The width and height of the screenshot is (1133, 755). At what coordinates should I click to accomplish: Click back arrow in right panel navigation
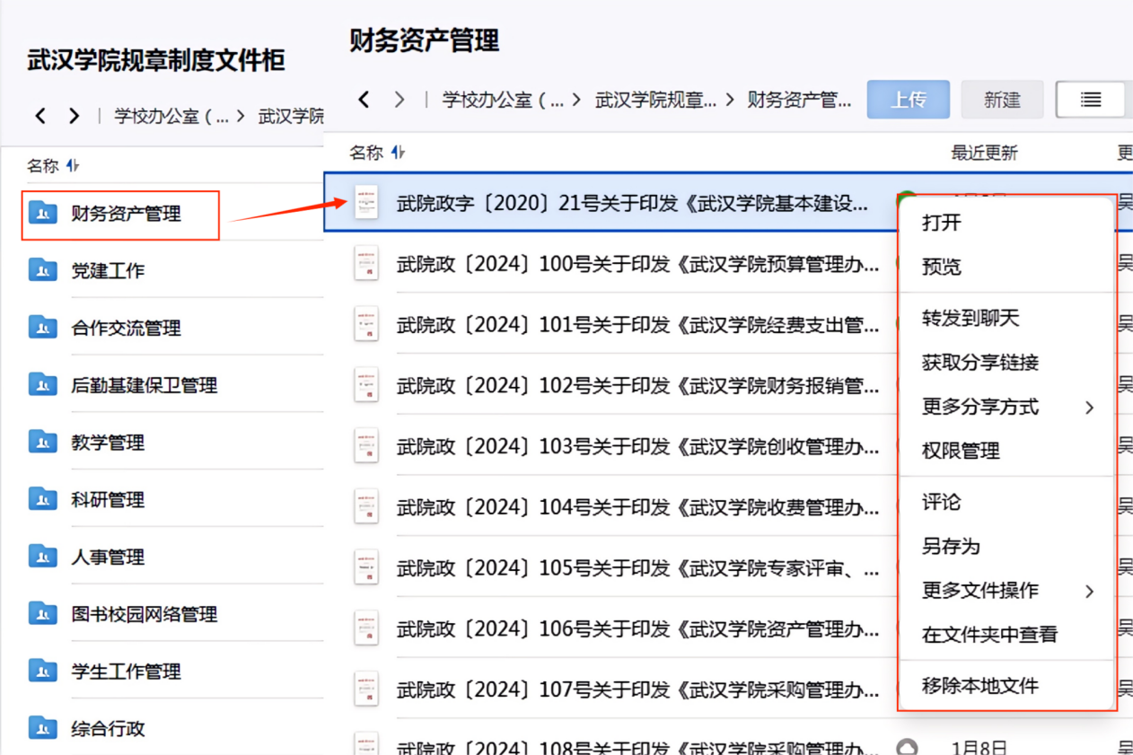[x=364, y=100]
